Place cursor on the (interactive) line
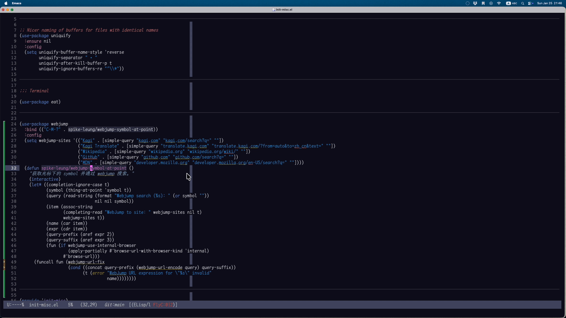This screenshot has height=318, width=566. 45,179
